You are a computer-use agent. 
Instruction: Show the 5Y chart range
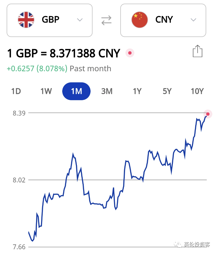point(167,91)
